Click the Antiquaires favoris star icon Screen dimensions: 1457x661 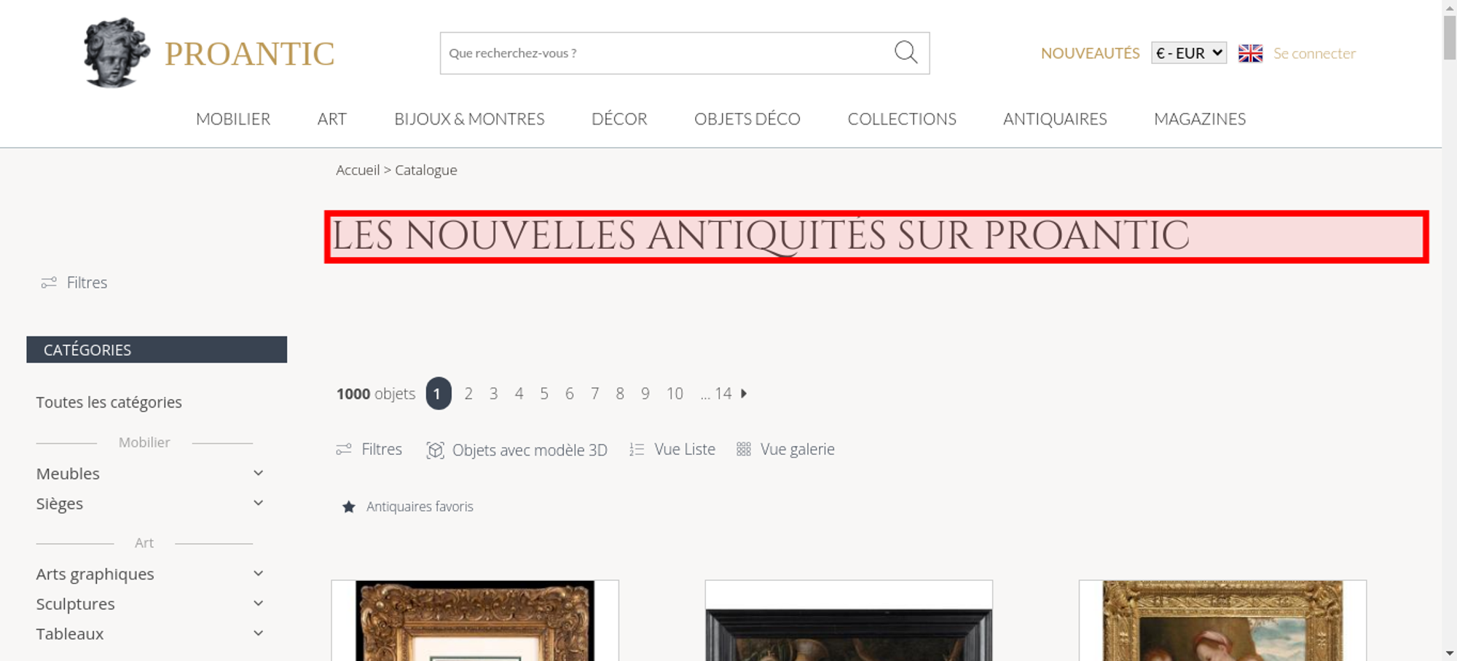tap(349, 507)
